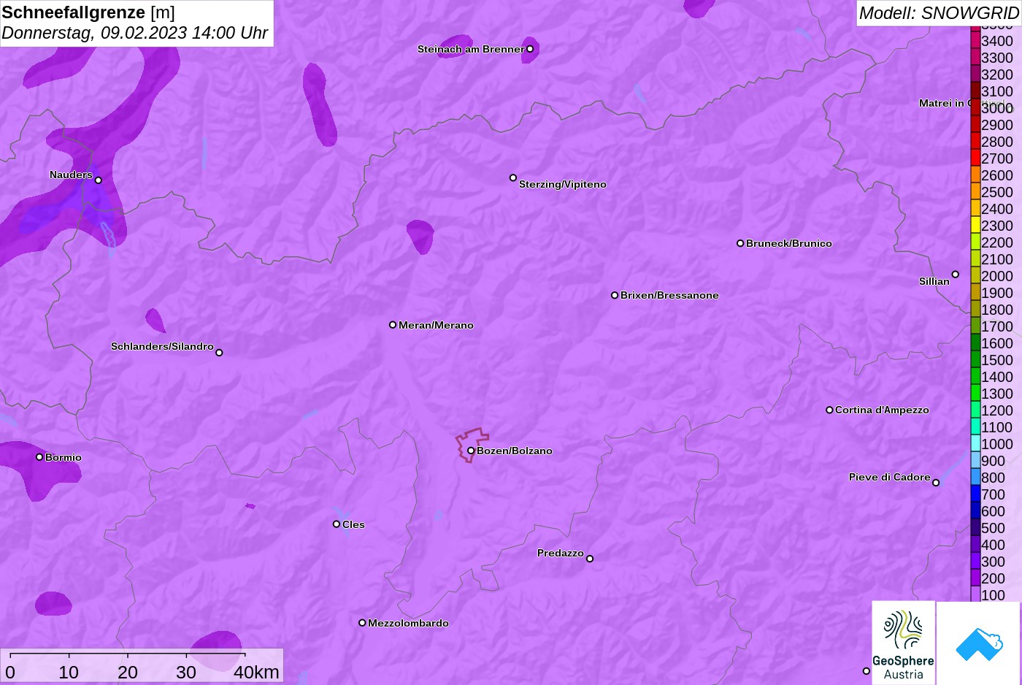The width and height of the screenshot is (1022, 685).
Task: Click legend value '2100'
Action: 997,259
